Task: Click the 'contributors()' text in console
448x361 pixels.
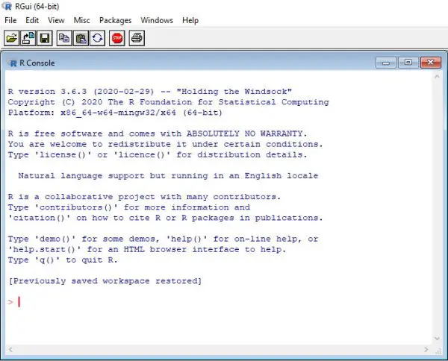Action: pos(75,207)
